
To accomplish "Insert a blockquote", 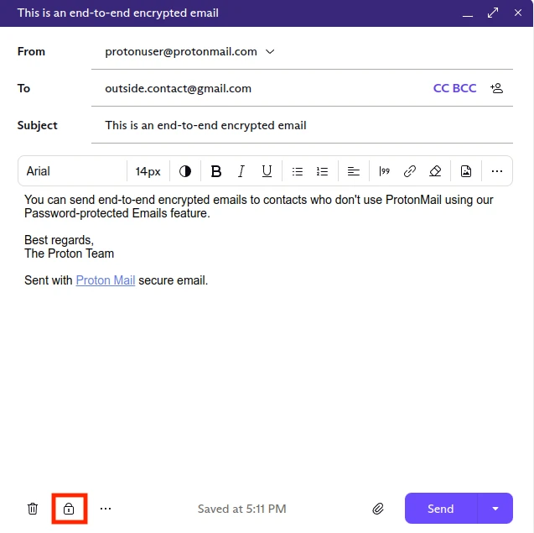I will click(x=385, y=171).
